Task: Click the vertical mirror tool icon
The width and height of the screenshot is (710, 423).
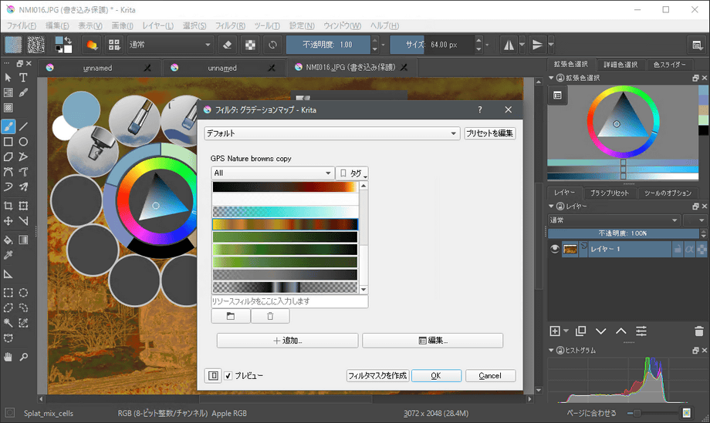Action: [x=537, y=45]
